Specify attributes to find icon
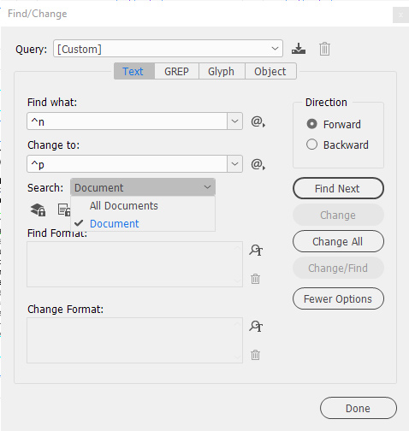This screenshot has height=431, width=409. tap(256, 250)
